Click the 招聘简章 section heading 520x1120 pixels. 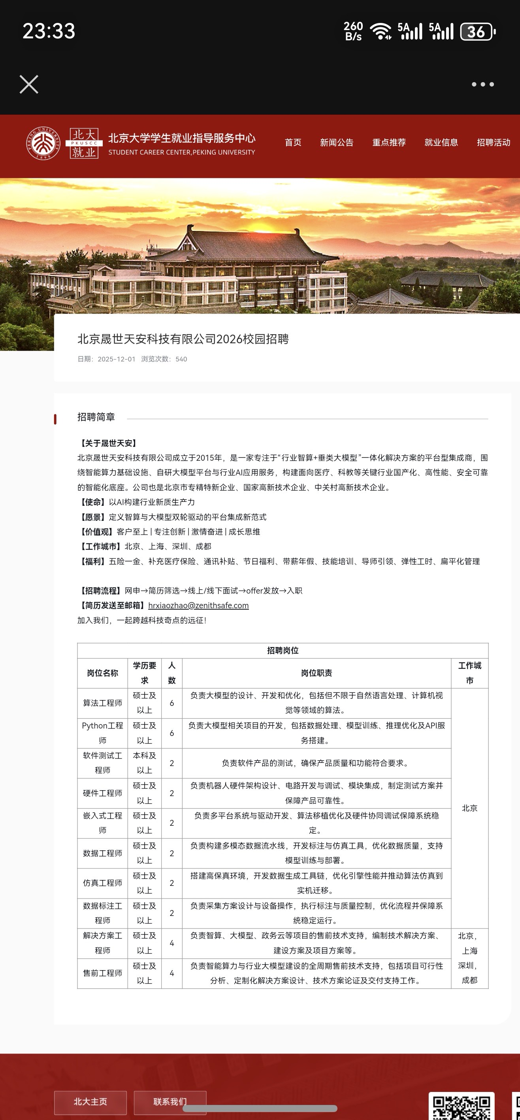point(96,417)
